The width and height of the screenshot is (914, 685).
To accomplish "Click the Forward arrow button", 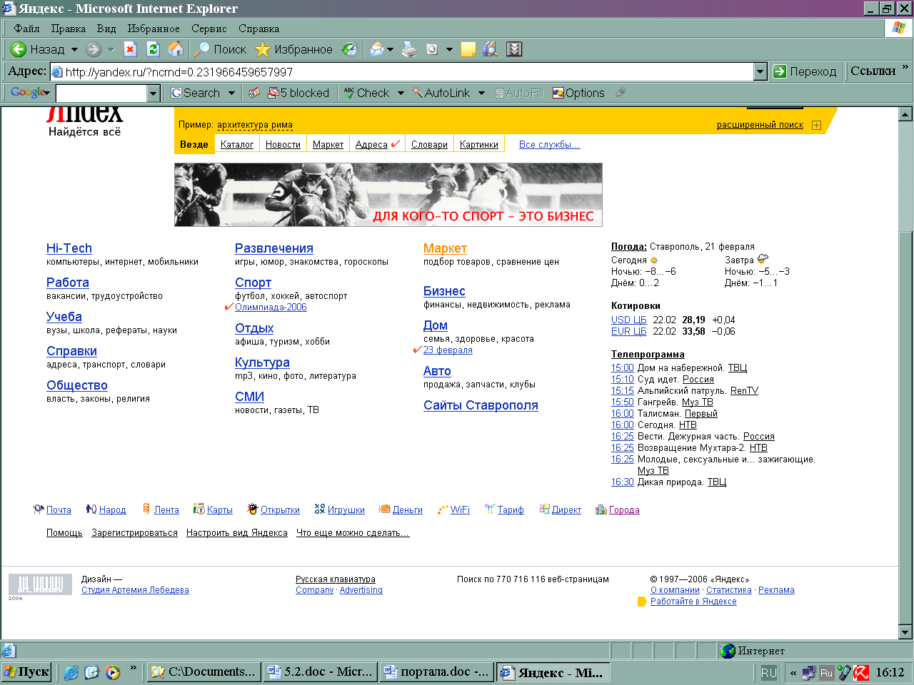I will pos(93,49).
